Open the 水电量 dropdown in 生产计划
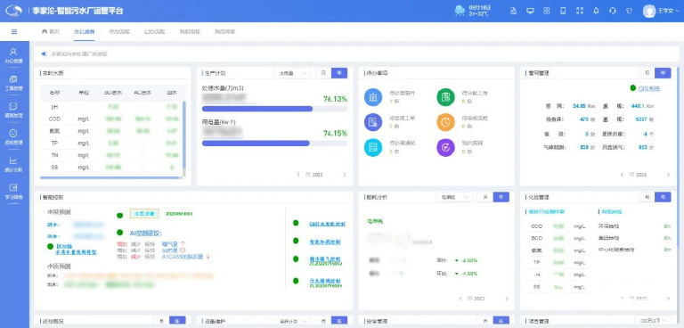Viewport: 684px width, 328px height. tap(292, 73)
